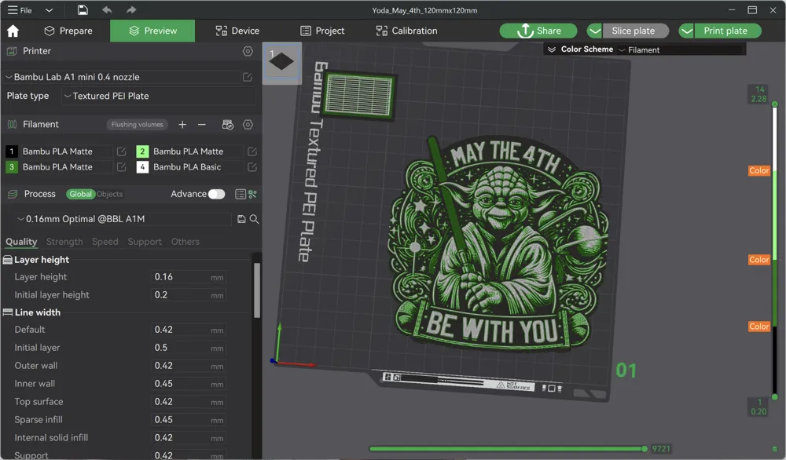
Task: Switch to the Support settings tab
Action: [x=145, y=242]
